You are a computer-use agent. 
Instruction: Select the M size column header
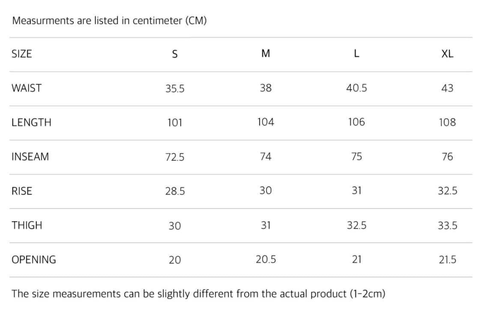click(x=266, y=54)
